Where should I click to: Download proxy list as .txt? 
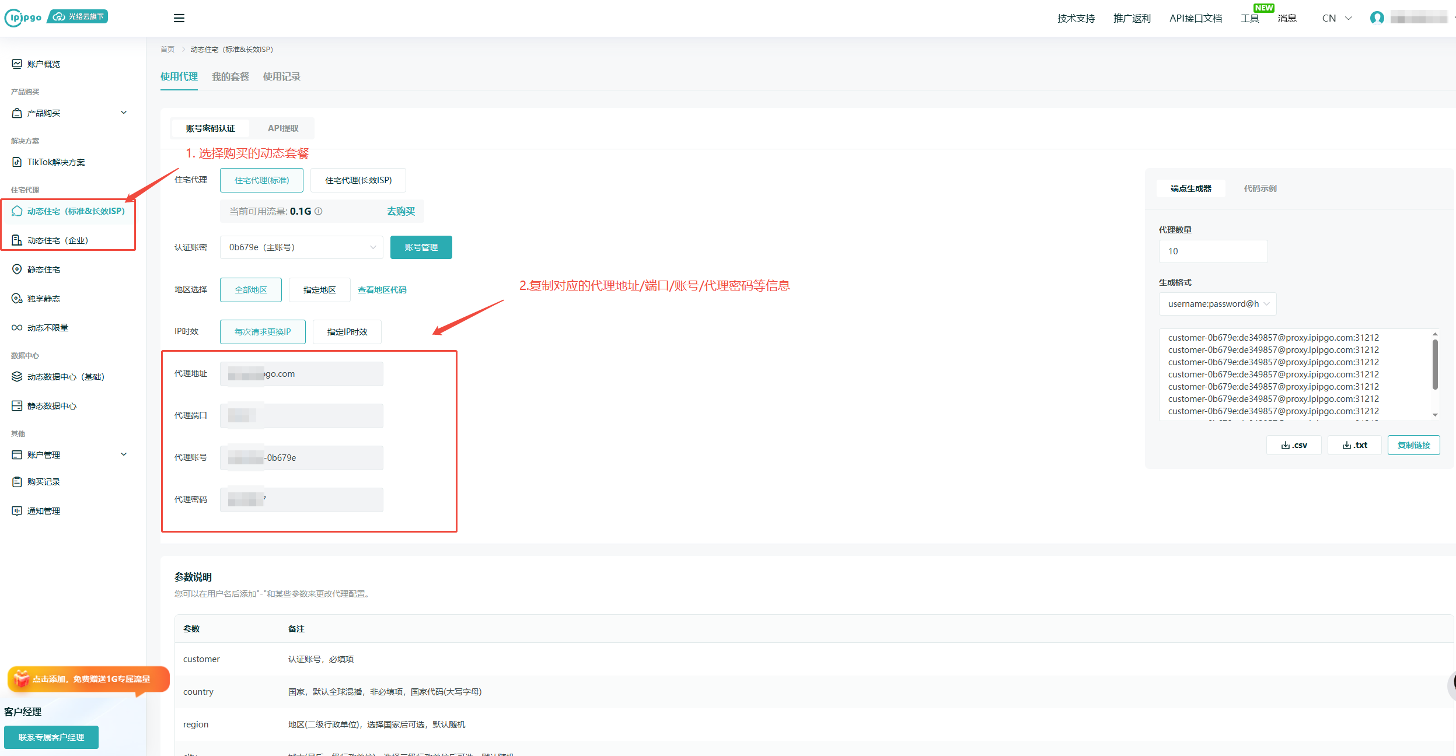(x=1354, y=445)
